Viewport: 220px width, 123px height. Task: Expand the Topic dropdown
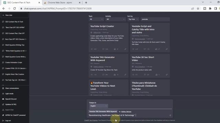96,19
